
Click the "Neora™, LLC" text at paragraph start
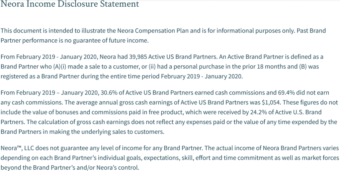coord(17,148)
